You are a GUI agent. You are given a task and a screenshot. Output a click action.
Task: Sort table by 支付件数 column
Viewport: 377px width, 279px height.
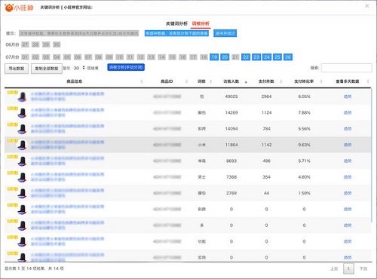[x=266, y=81]
